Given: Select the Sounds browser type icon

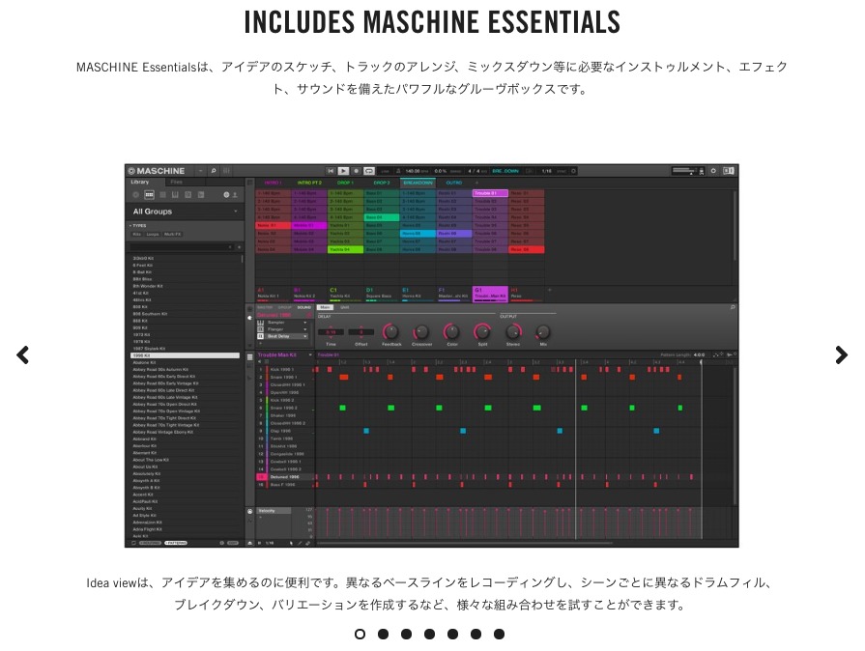Looking at the screenshot, I should click(x=162, y=194).
